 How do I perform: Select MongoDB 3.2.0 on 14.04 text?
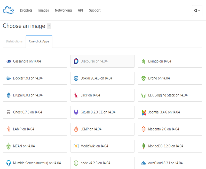tap(166, 146)
